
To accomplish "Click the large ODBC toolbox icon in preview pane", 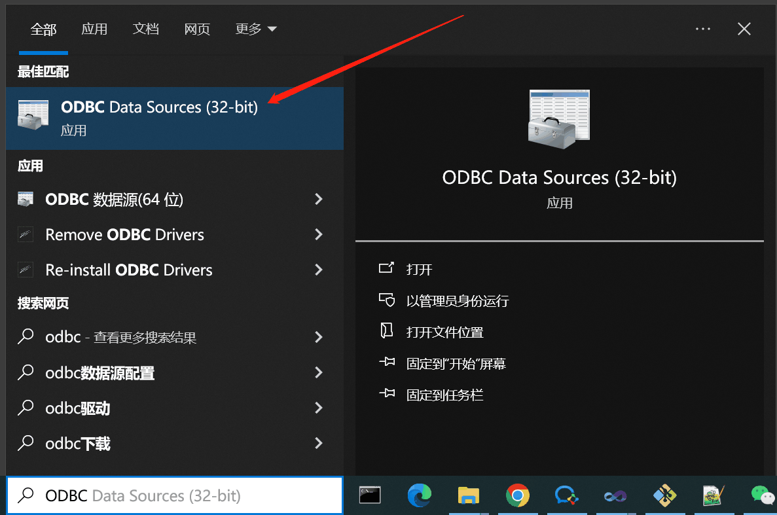I will [559, 119].
